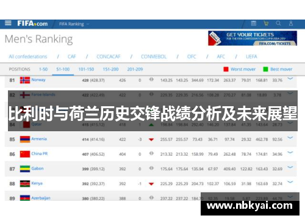
Task: Switch to positions 101-150 tab
Action: click(86, 69)
